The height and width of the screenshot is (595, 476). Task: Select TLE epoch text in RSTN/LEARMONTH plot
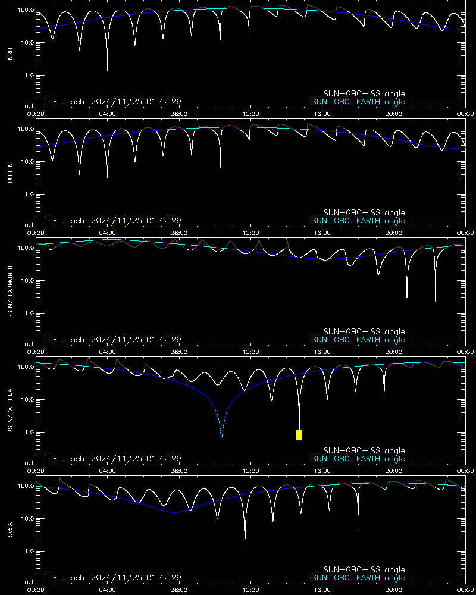pos(112,340)
